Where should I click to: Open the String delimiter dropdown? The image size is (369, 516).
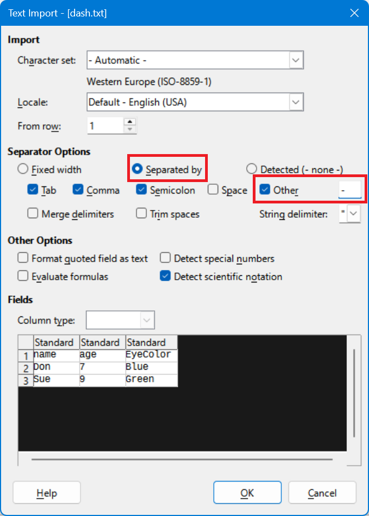coord(354,214)
